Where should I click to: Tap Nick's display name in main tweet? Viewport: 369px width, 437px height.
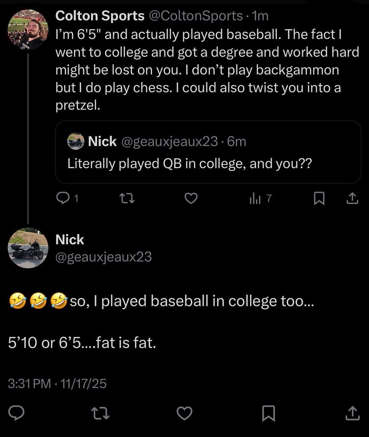[x=70, y=240]
